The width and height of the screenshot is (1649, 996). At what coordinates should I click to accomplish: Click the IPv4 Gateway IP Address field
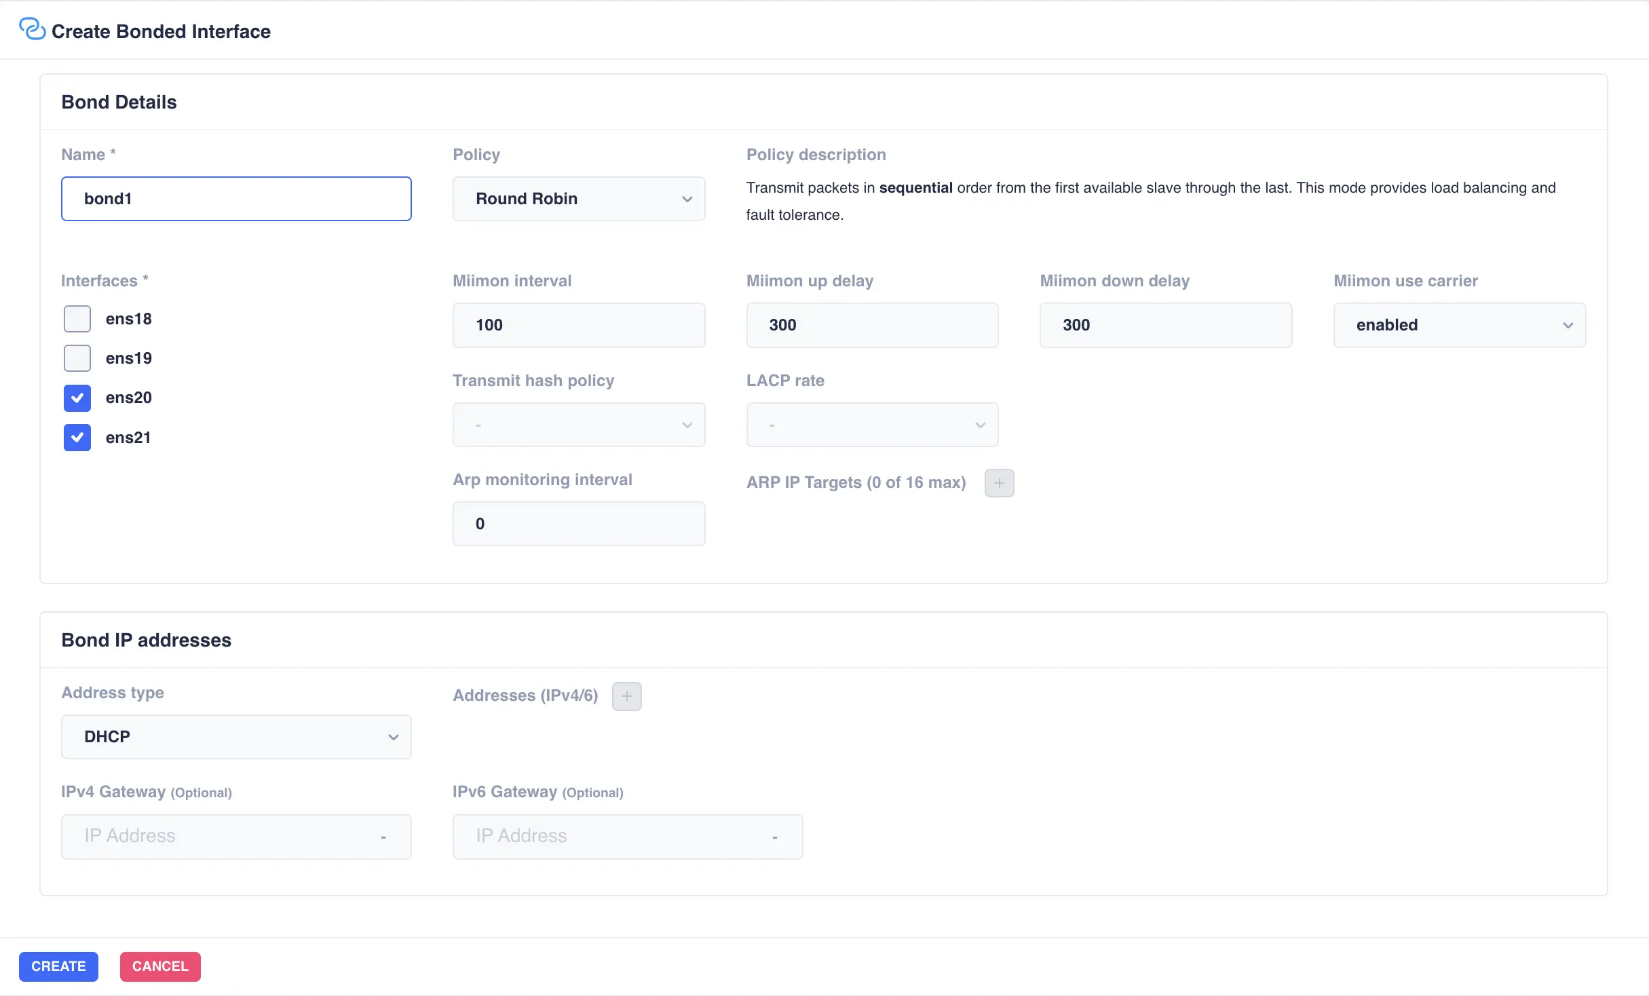click(x=236, y=837)
